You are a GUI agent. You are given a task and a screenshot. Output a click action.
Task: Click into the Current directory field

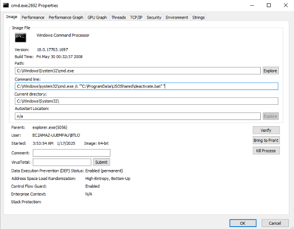tap(147, 101)
